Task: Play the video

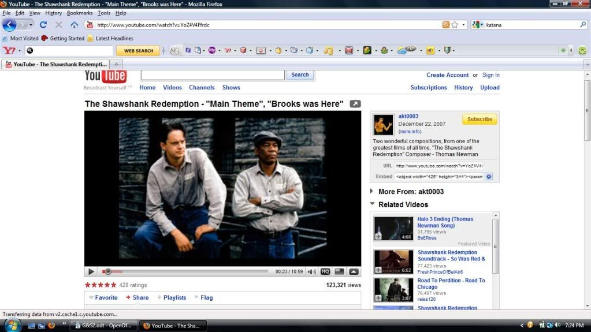Action: (91, 272)
